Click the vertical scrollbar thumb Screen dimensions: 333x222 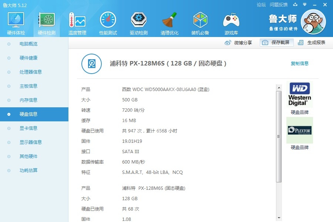(x=279, y=137)
